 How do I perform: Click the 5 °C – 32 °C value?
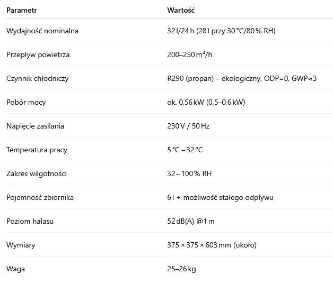tap(185, 150)
